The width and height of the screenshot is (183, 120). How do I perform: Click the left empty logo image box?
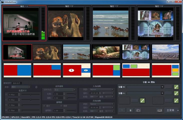point(124,100)
